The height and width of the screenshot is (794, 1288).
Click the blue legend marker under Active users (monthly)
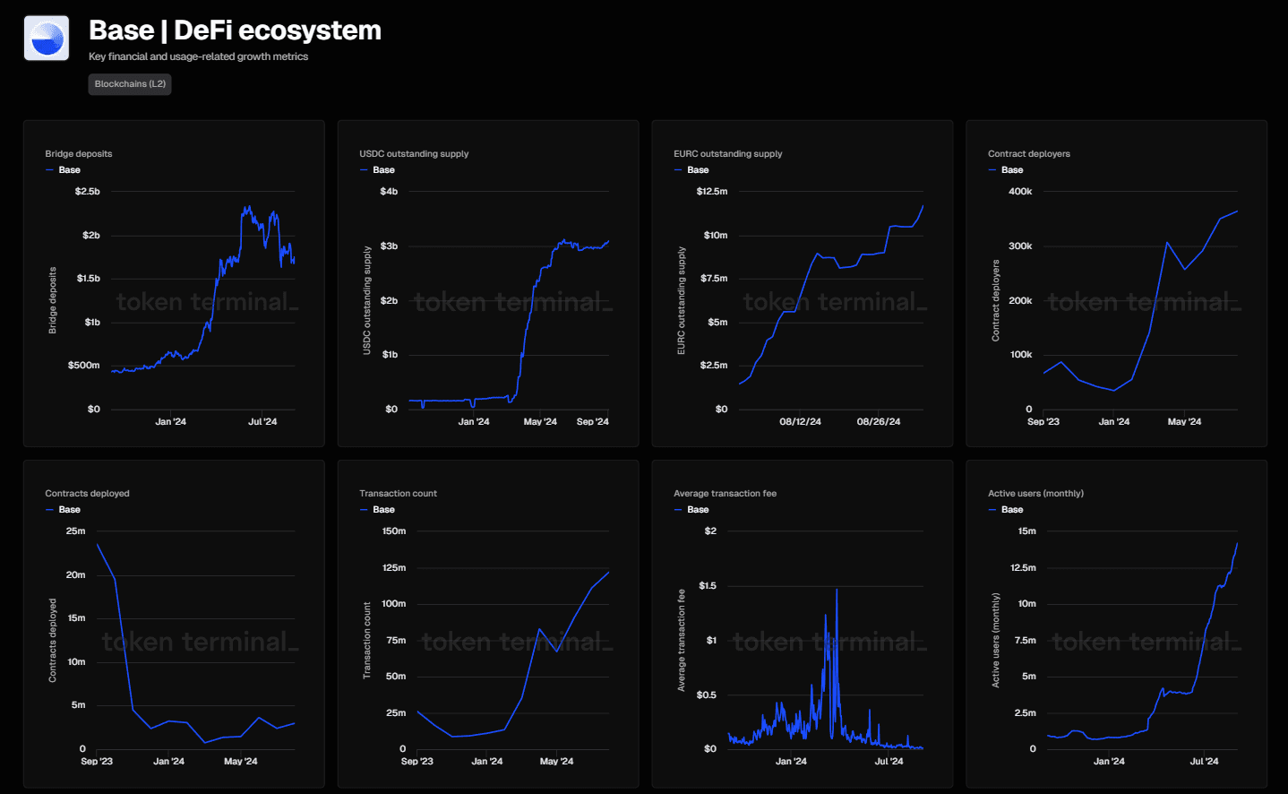coord(992,510)
